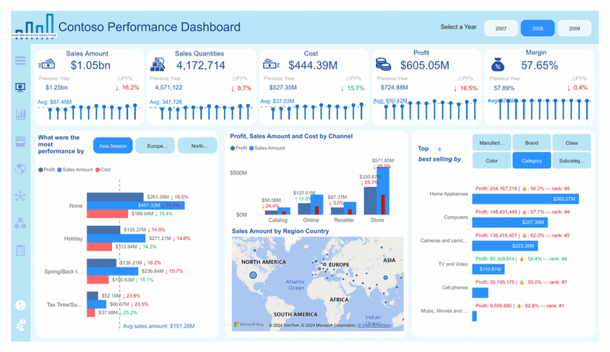Viewport: 610px width, 352px height.
Task: Open the bar chart sidebar icon
Action: [20, 114]
